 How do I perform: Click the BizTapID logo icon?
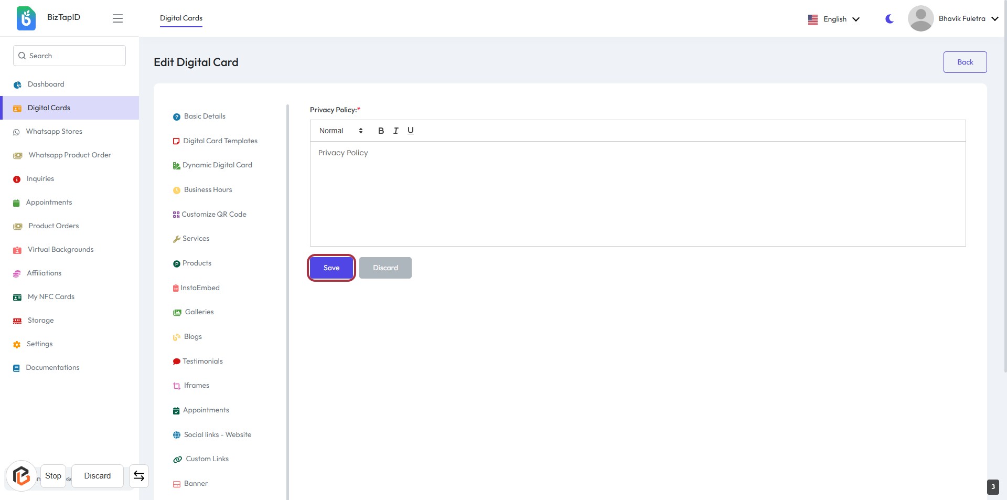tap(26, 18)
